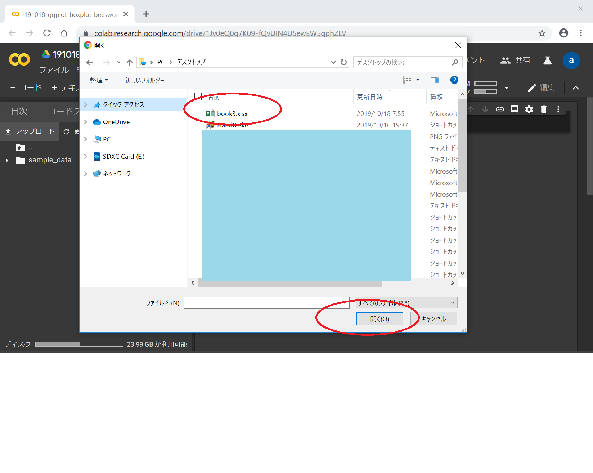Expand the SDXC Card (E:) node
This screenshot has width=593, height=473.
(x=86, y=157)
